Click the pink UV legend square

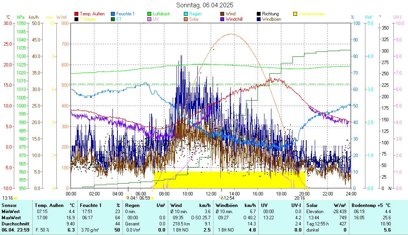pos(150,19)
